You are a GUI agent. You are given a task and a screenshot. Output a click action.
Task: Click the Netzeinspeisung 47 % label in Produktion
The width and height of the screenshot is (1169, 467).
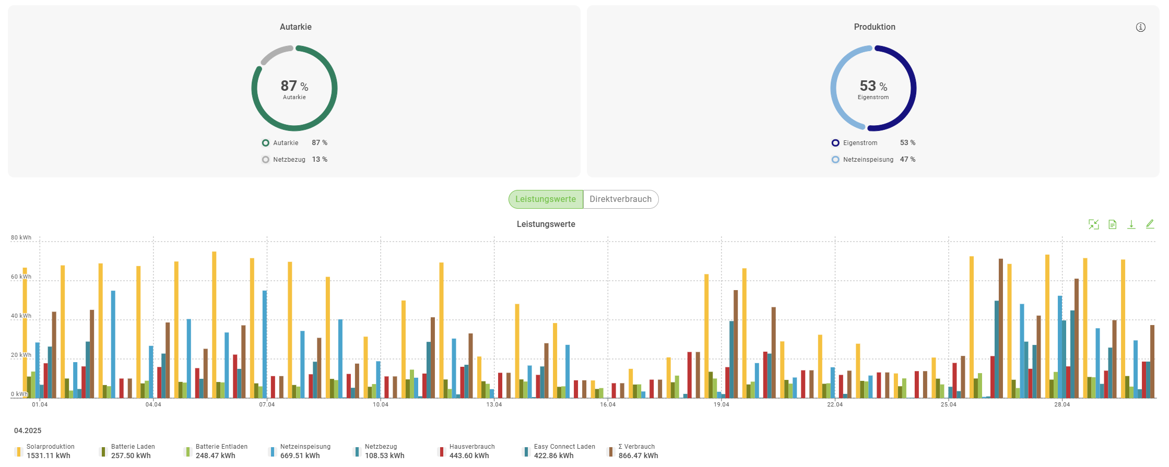pyautogui.click(x=868, y=160)
